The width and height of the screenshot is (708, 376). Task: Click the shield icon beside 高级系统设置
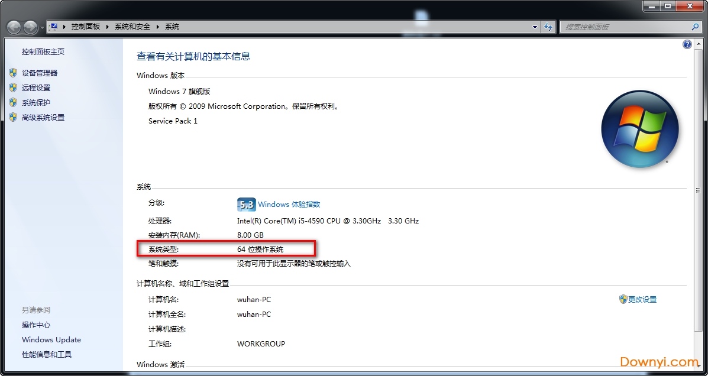(13, 118)
